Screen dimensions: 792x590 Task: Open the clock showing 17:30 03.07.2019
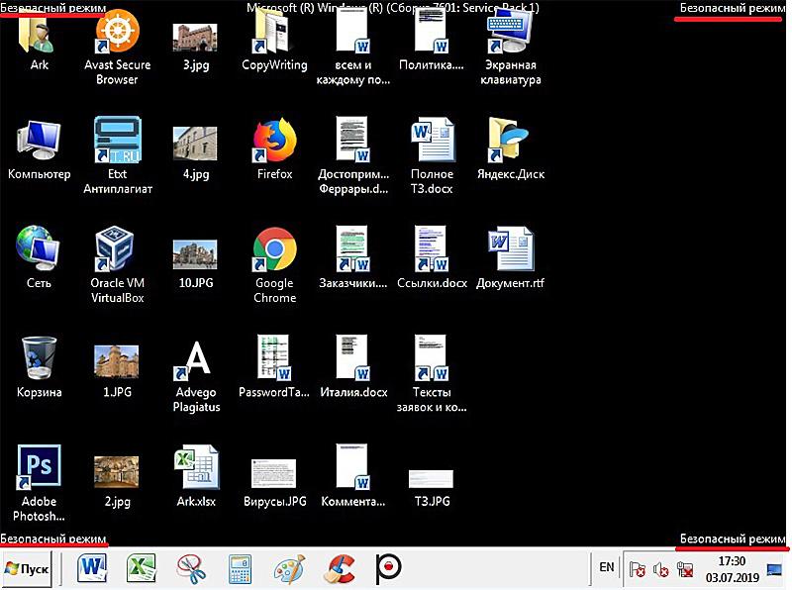(x=732, y=569)
